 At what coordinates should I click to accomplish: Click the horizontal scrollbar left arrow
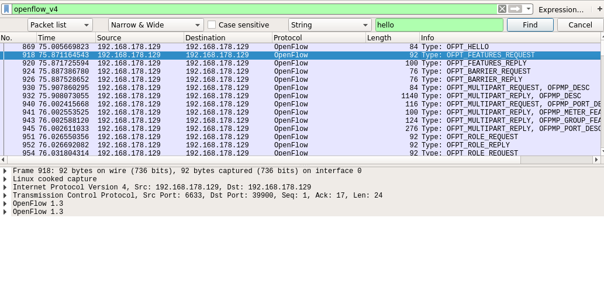[x=3, y=160]
